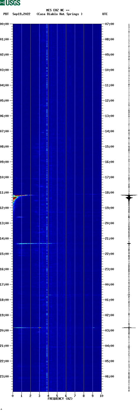Click the 'FREQUENCY (HZ)' axis label
140x412 pixels.
(x=60, y=399)
